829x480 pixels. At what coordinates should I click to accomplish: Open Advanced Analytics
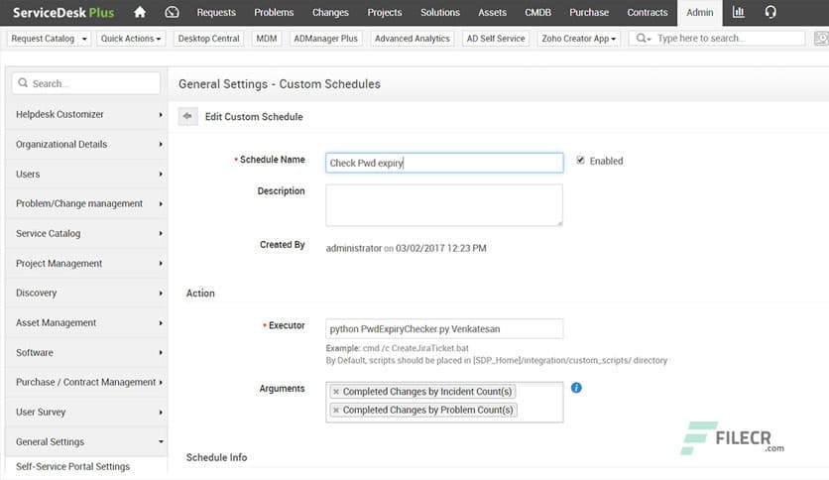(413, 39)
